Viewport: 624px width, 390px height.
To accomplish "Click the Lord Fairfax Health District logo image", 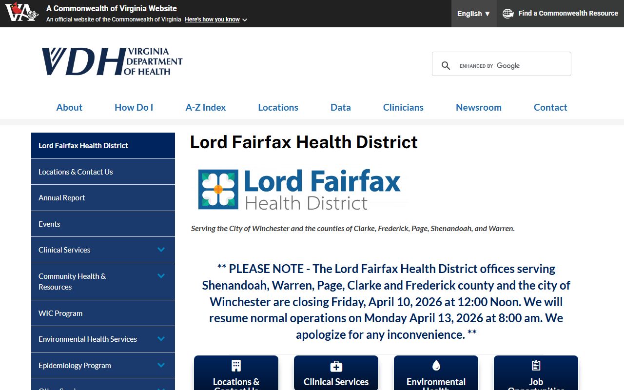I will 299,189.
